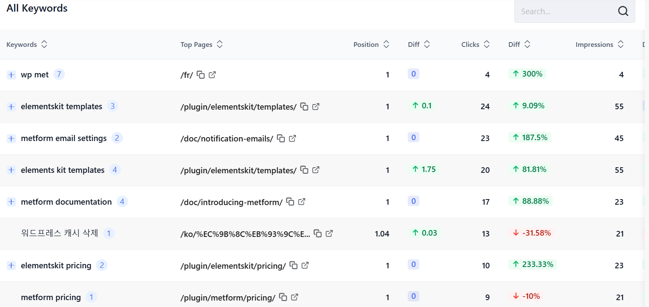Open external link in elements kit templates row
The width and height of the screenshot is (649, 307).
point(316,170)
